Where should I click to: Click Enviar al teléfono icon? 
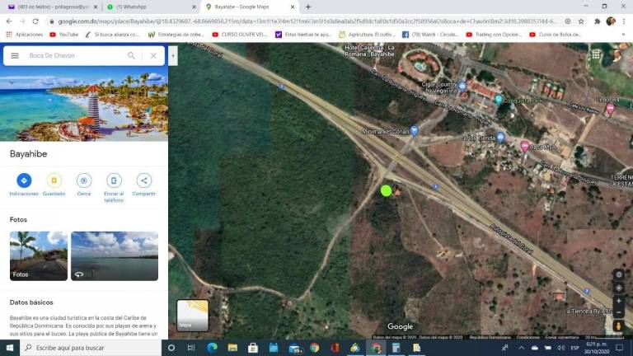pyautogui.click(x=114, y=180)
